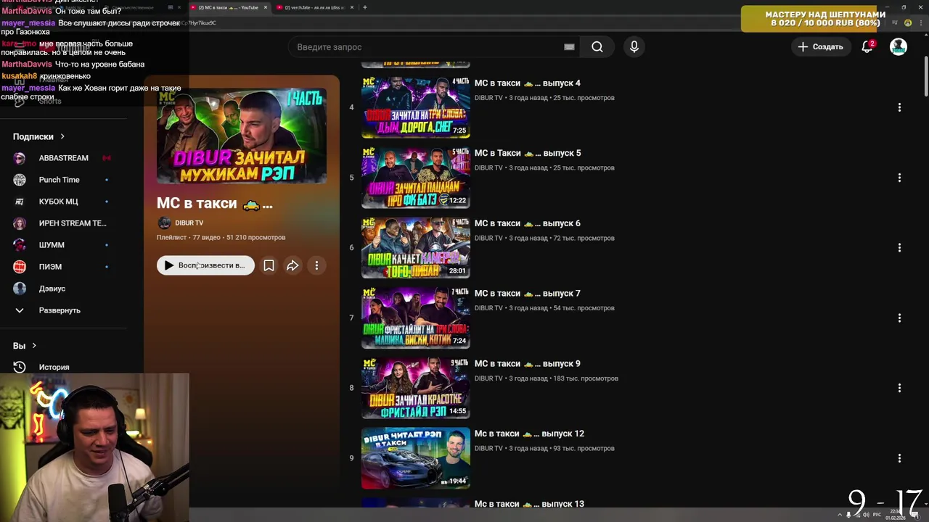Click the Дэвиус channel avatar
The height and width of the screenshot is (522, 929).
20,289
